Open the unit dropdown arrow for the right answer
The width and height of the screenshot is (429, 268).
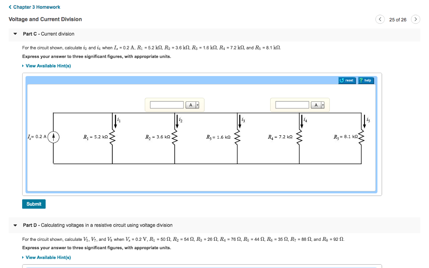point(323,105)
